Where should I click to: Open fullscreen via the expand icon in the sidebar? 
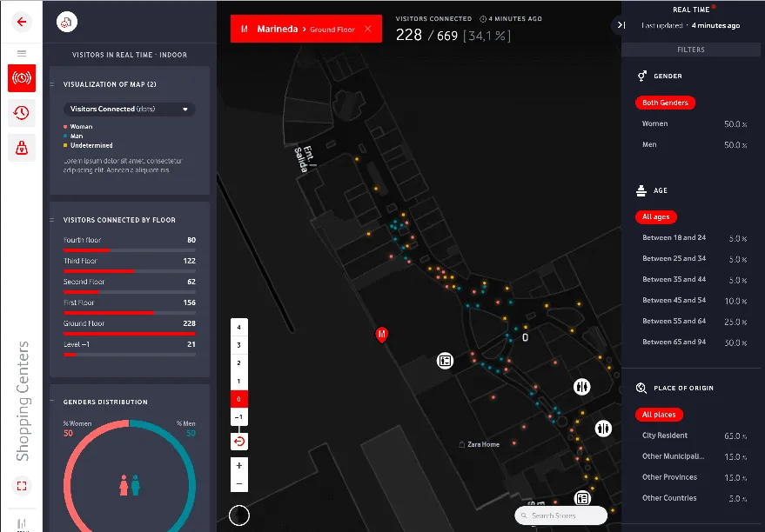[21, 487]
